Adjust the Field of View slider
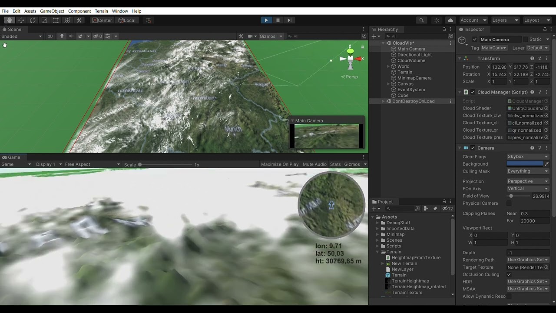The height and width of the screenshot is (313, 556). pos(518,196)
